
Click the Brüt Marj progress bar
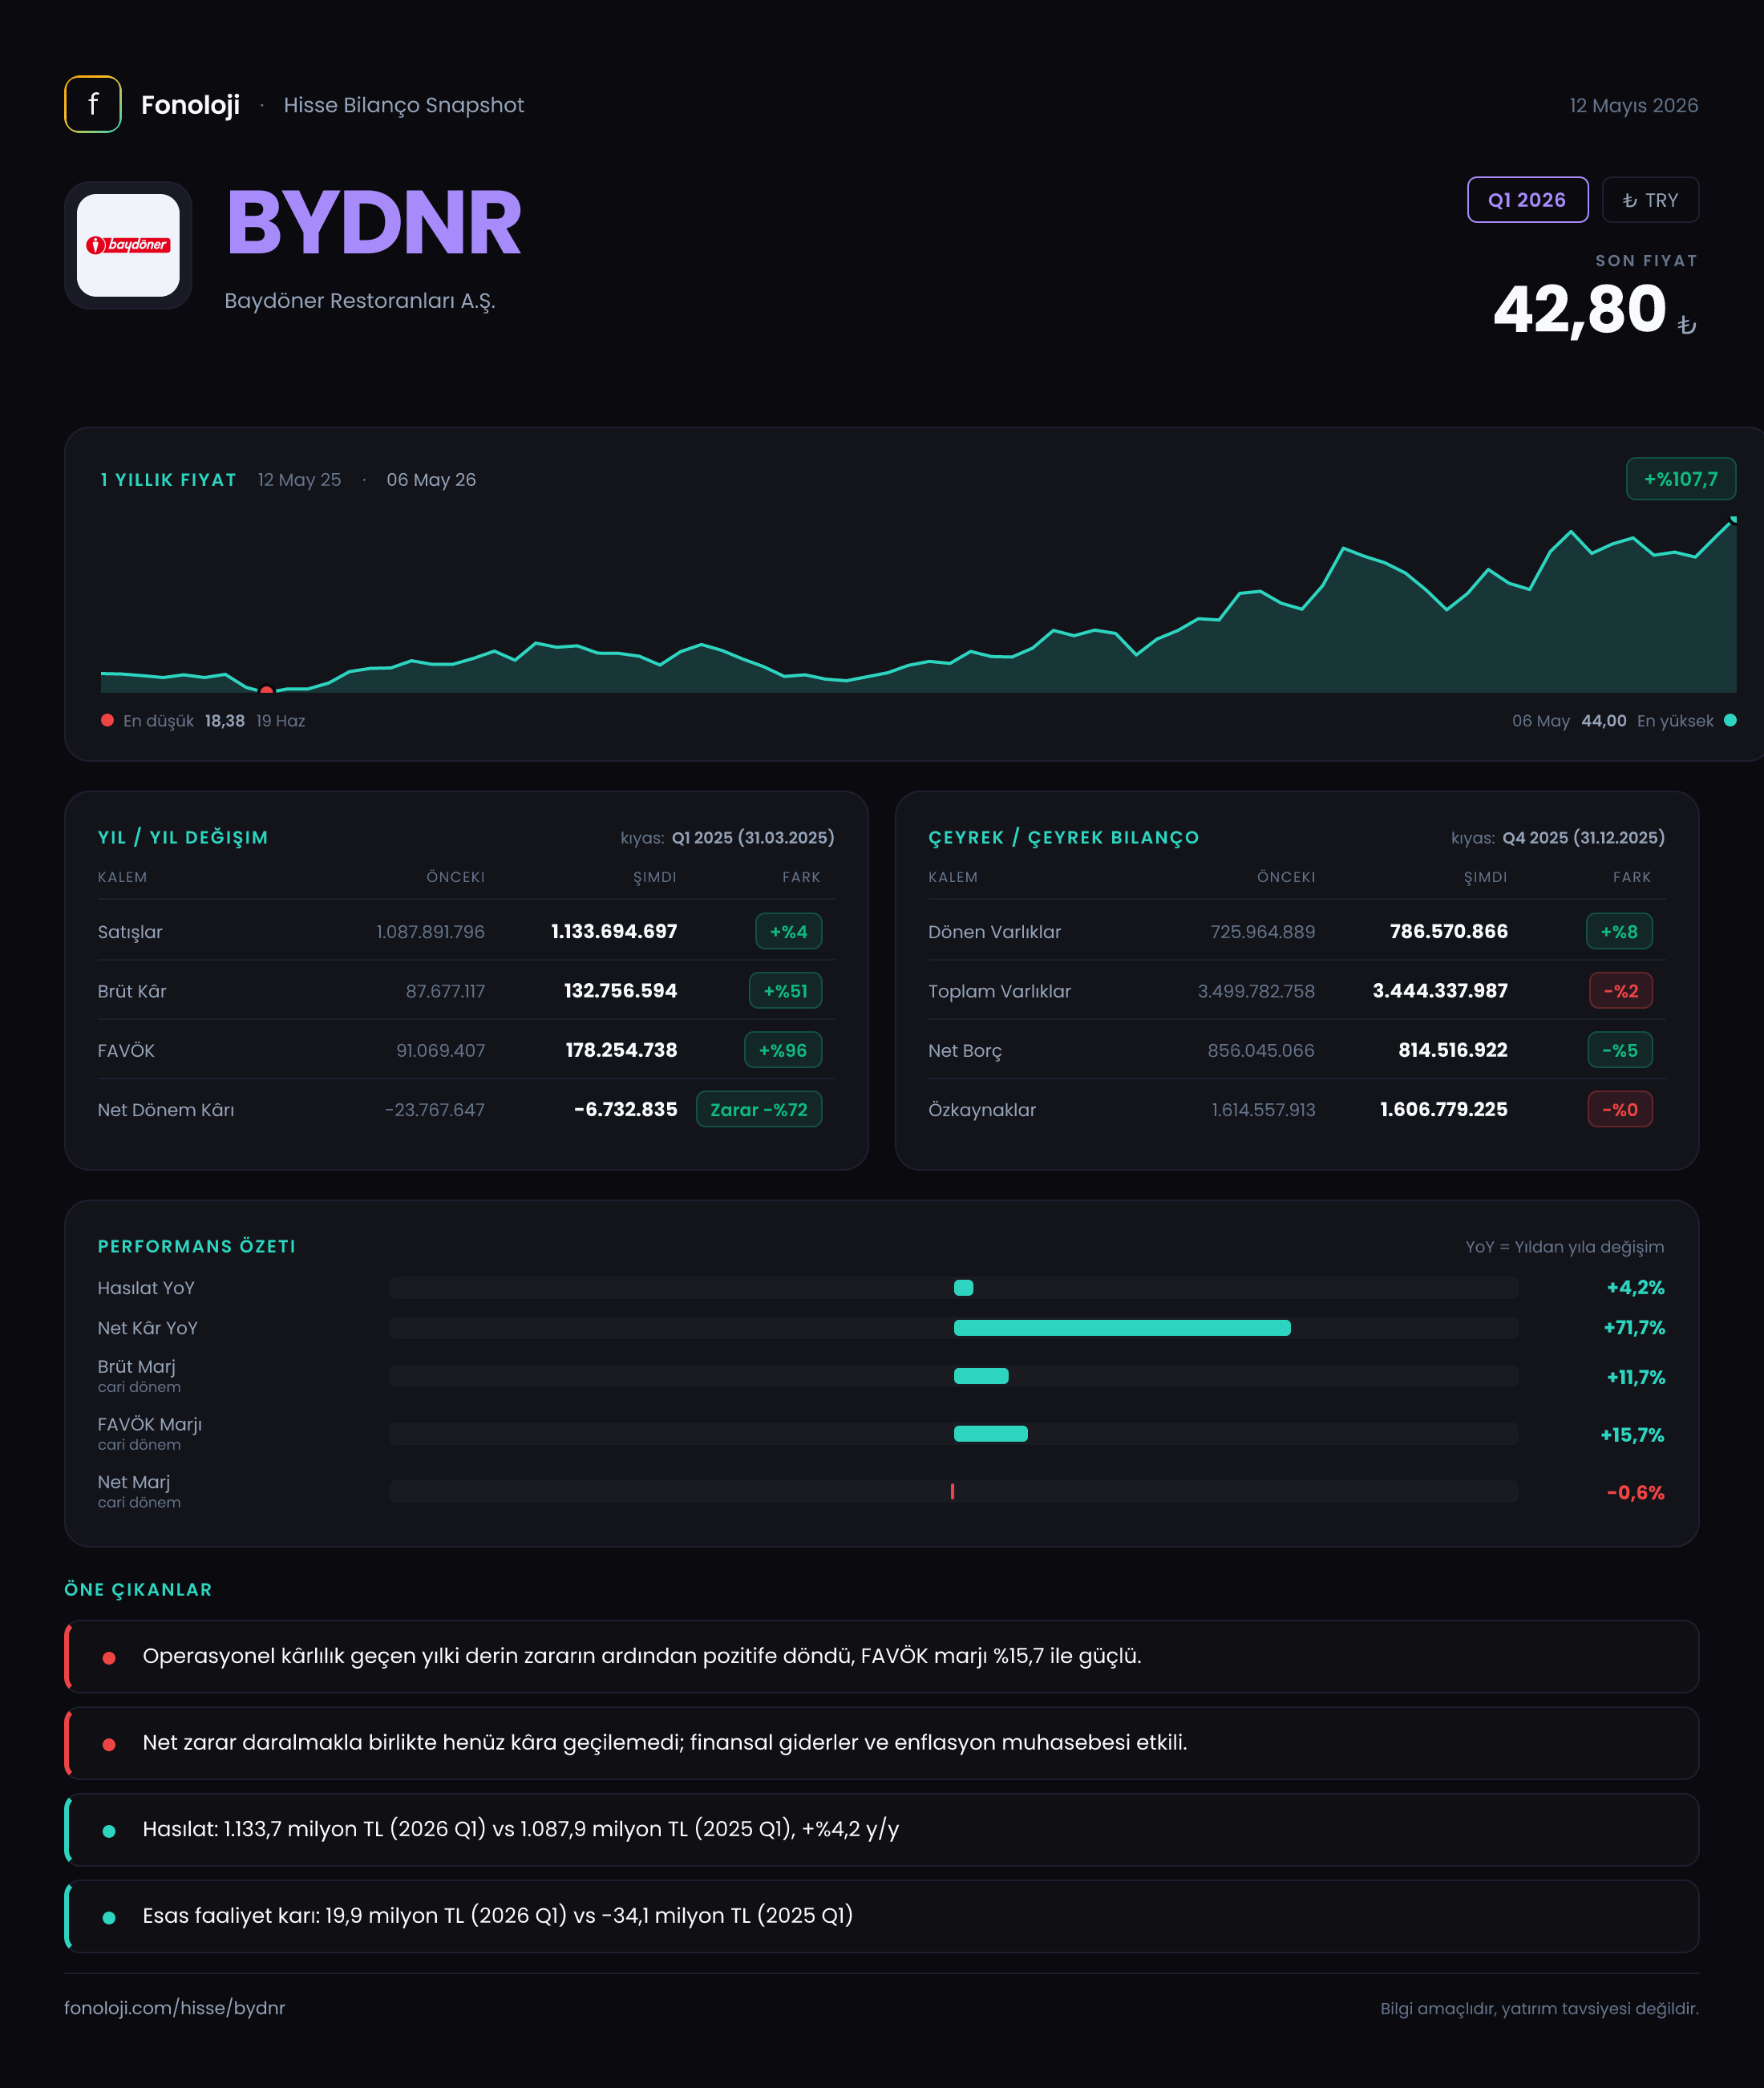point(954,1376)
